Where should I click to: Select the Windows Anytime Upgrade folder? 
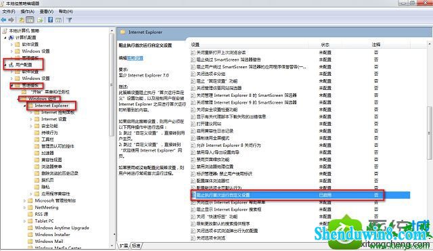[62, 228]
